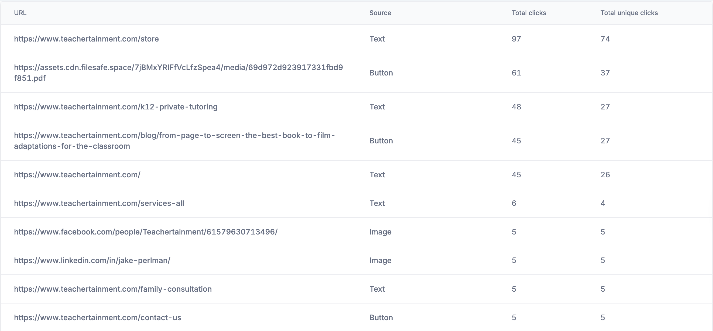Open the Teachertainment Facebook link
The image size is (713, 331).
146,232
